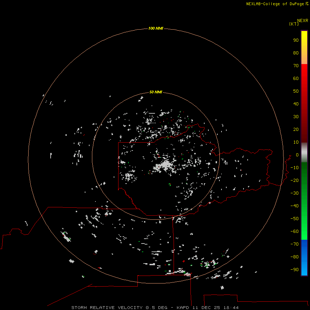The image size is (310, 310).
Task: Click the 100 NMI range ring label
Action: [156, 28]
